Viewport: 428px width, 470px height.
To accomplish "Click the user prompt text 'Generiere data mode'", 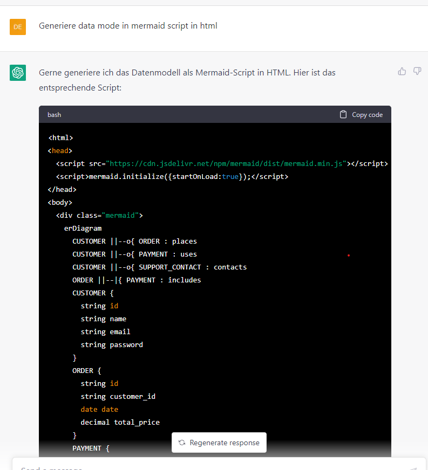I will (x=128, y=25).
